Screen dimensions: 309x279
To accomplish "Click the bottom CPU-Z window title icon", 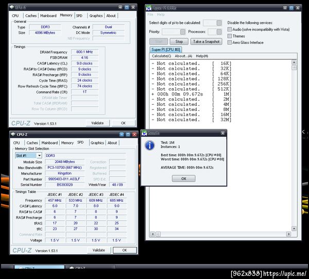I will point(13,134).
